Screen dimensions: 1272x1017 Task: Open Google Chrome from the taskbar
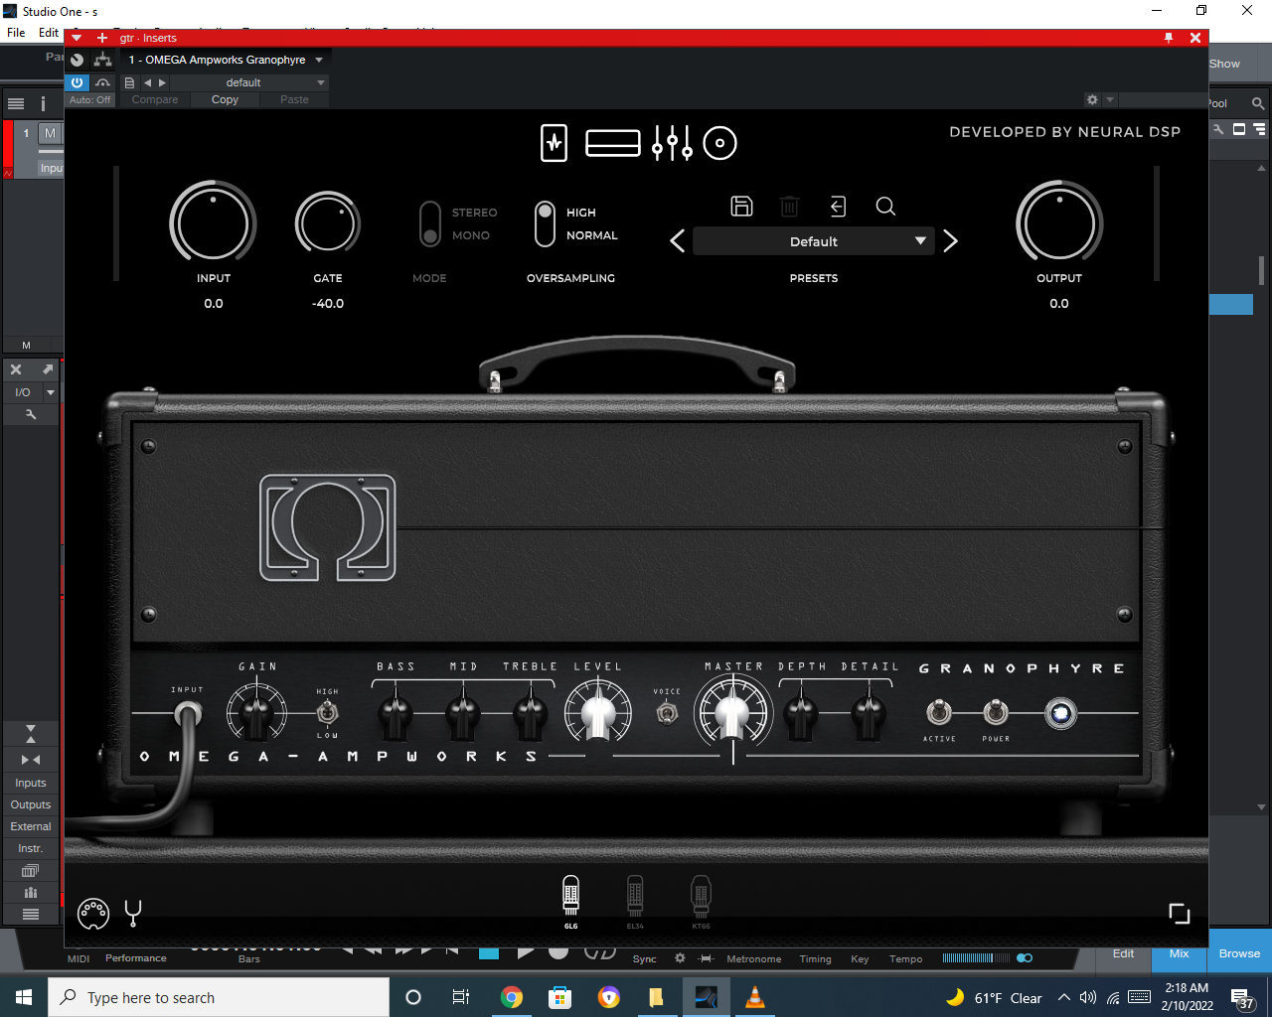click(x=511, y=997)
